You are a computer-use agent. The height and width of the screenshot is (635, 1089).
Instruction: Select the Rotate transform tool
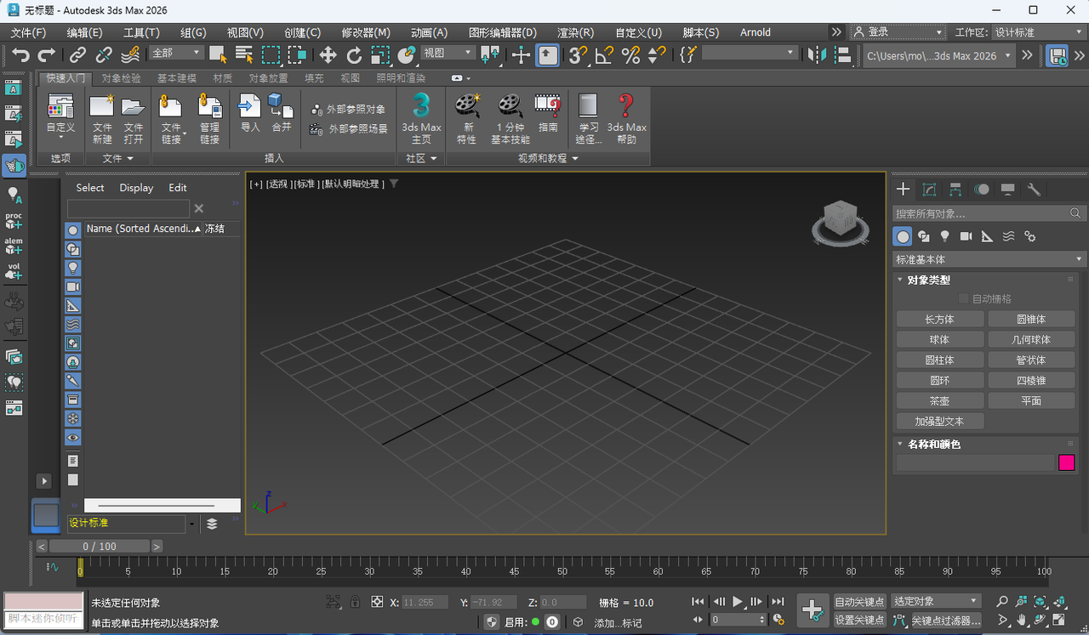(354, 55)
